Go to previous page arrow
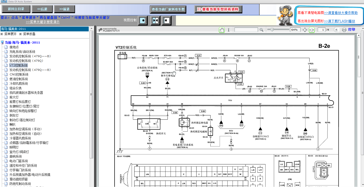This screenshot has width=364, height=187. click(x=336, y=30)
